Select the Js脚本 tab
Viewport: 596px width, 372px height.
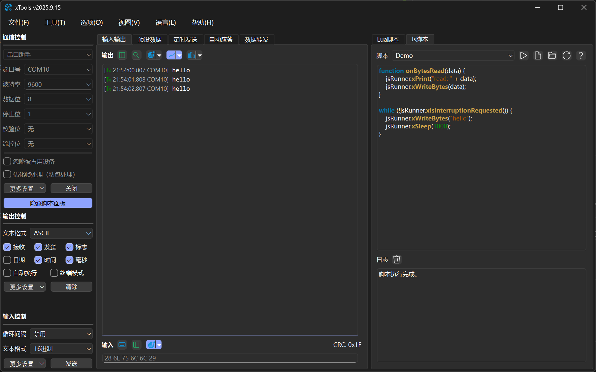tap(420, 39)
